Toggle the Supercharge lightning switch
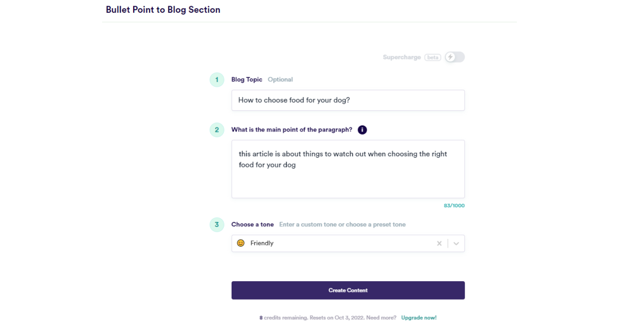 tap(454, 57)
